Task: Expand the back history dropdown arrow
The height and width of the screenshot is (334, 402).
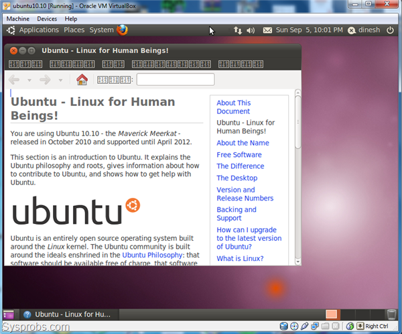Action: [x=29, y=80]
